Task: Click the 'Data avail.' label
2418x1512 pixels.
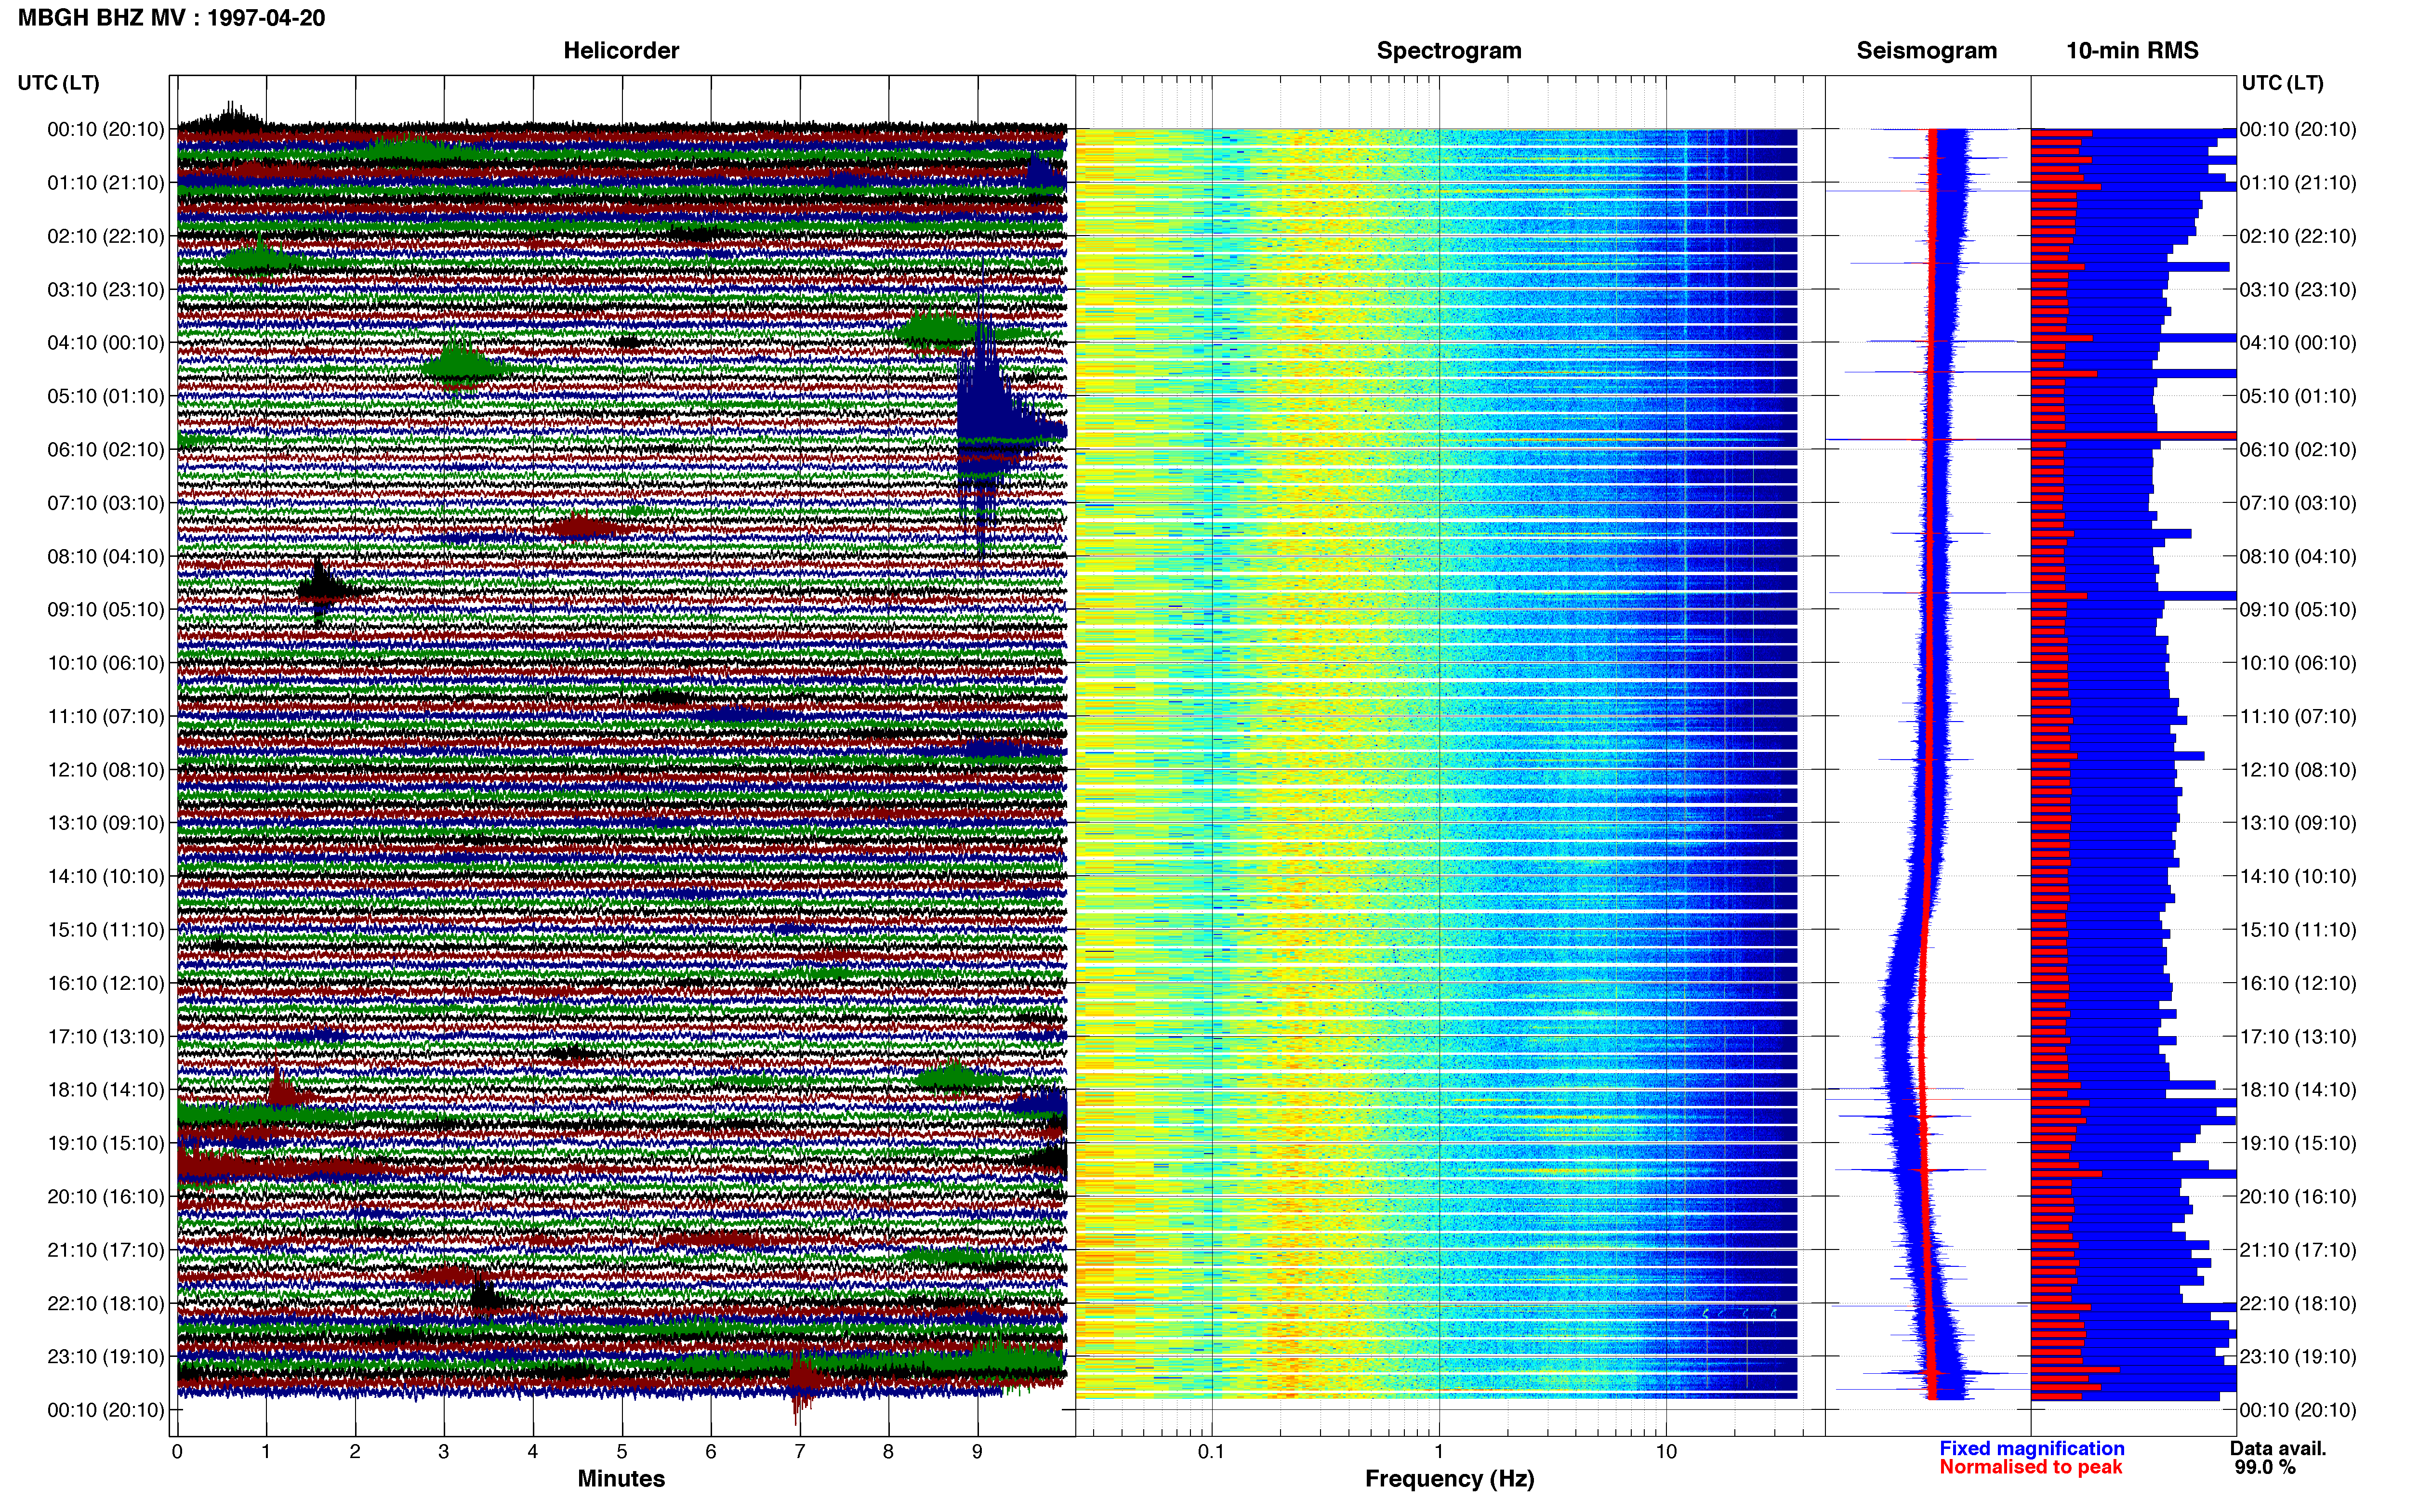Action: 2278,1449
